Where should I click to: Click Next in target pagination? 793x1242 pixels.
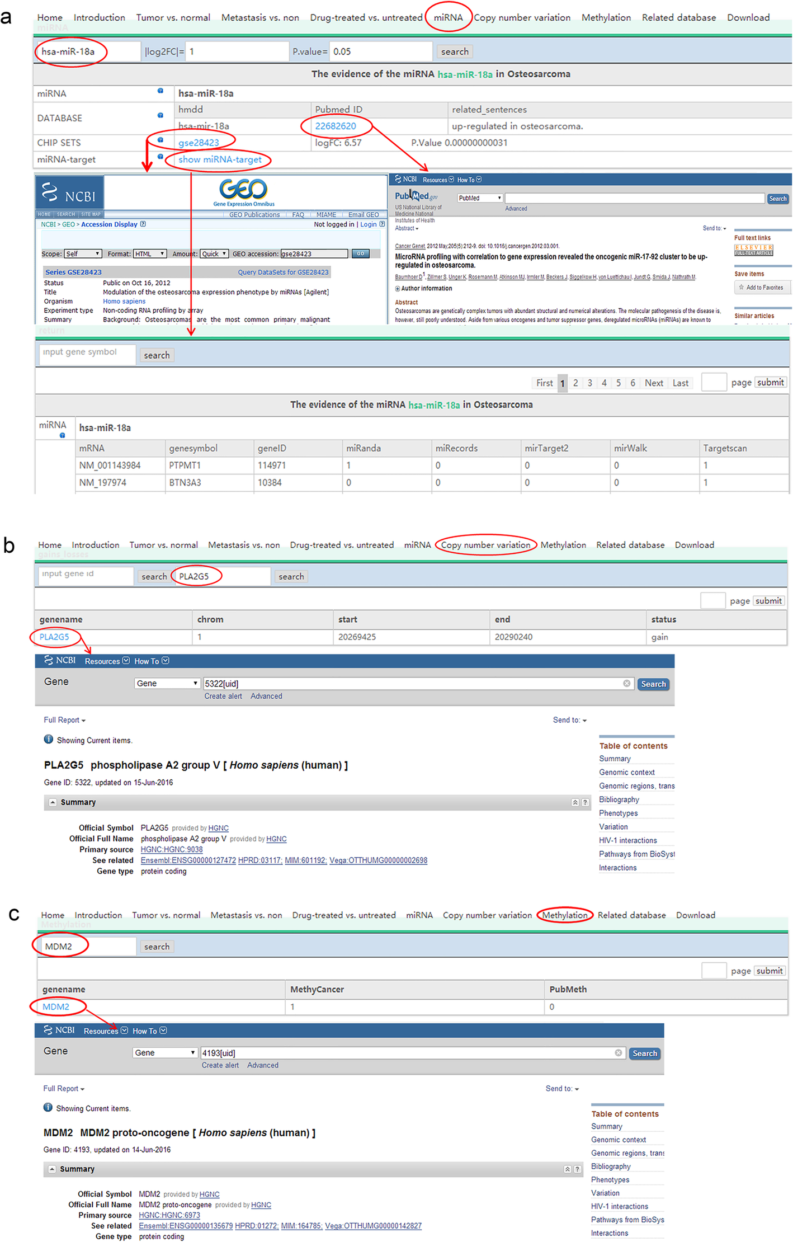tap(654, 383)
